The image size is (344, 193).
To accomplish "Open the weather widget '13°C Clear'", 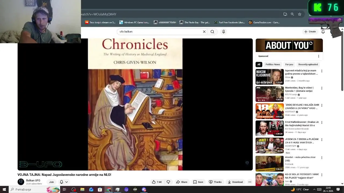I will tap(300, 190).
